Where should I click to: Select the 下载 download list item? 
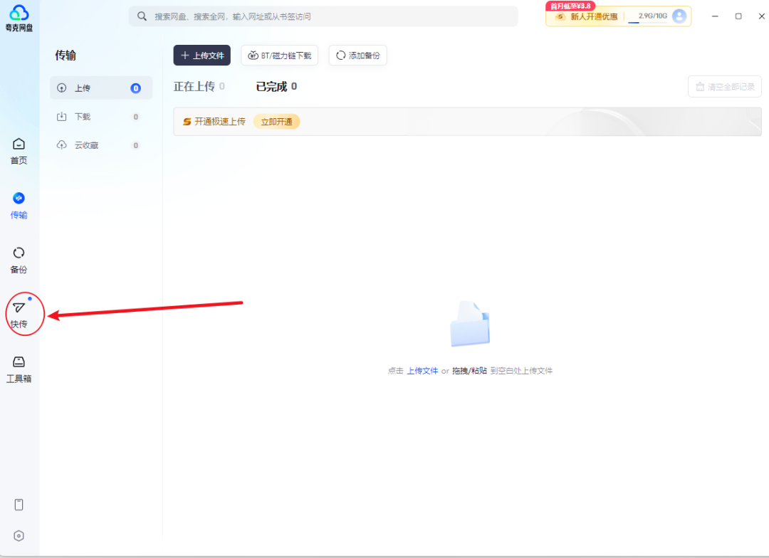[101, 117]
